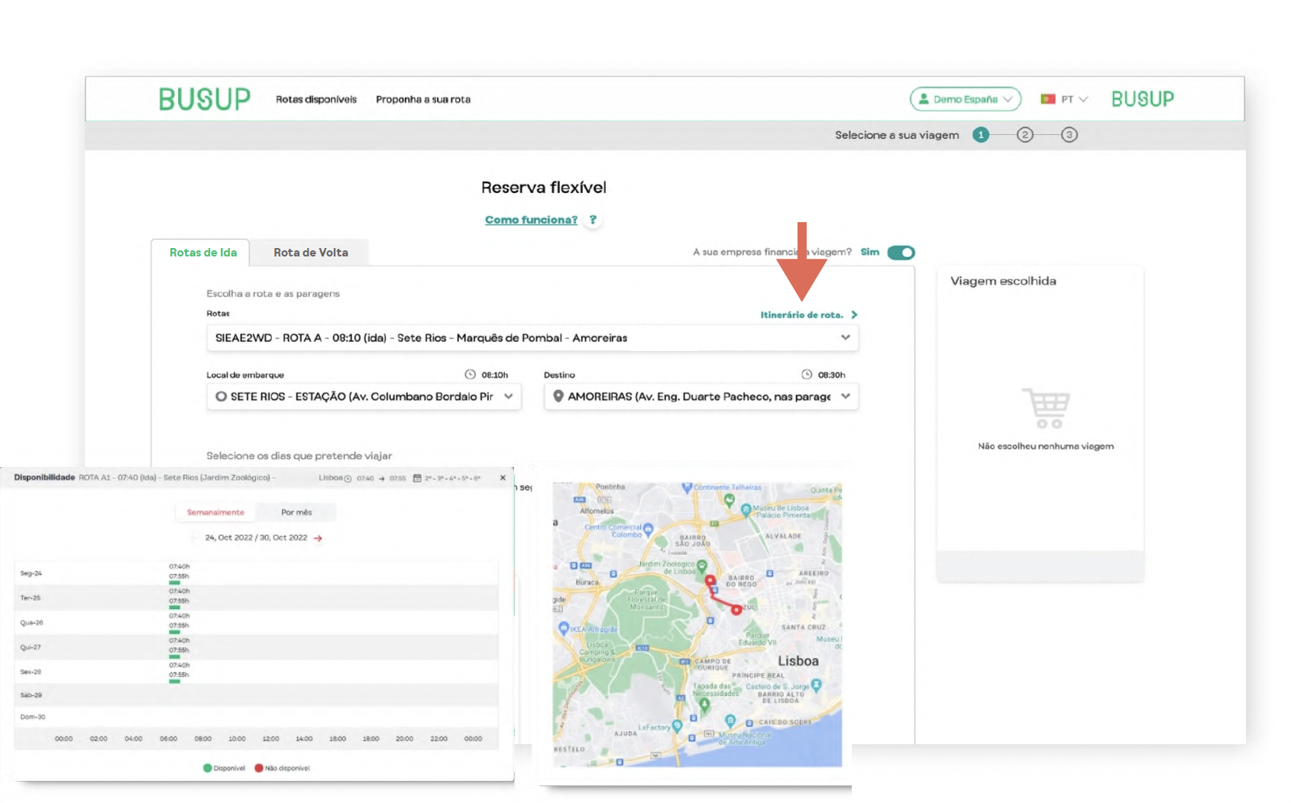Click the Museu de Lisboa marker on map
Screen dimensions: 1291x803
tap(746, 510)
